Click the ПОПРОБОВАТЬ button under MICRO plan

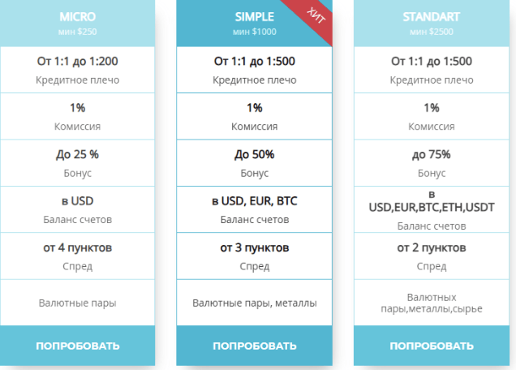(x=77, y=346)
